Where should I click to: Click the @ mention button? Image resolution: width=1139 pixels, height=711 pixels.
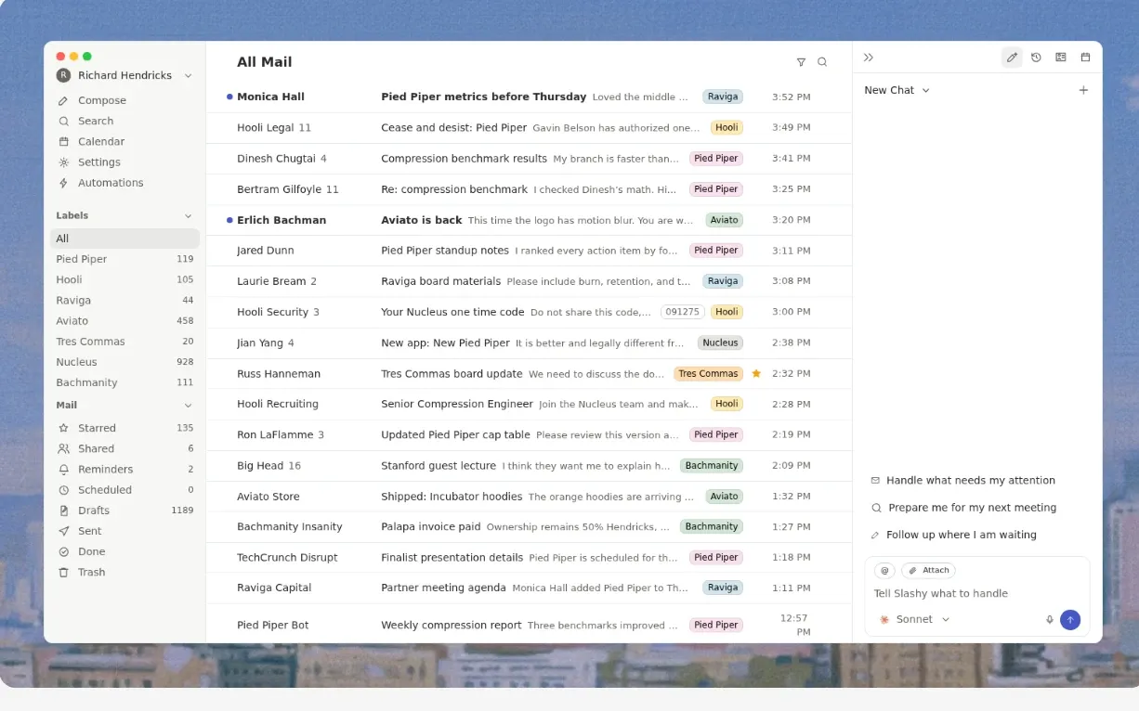pos(884,571)
